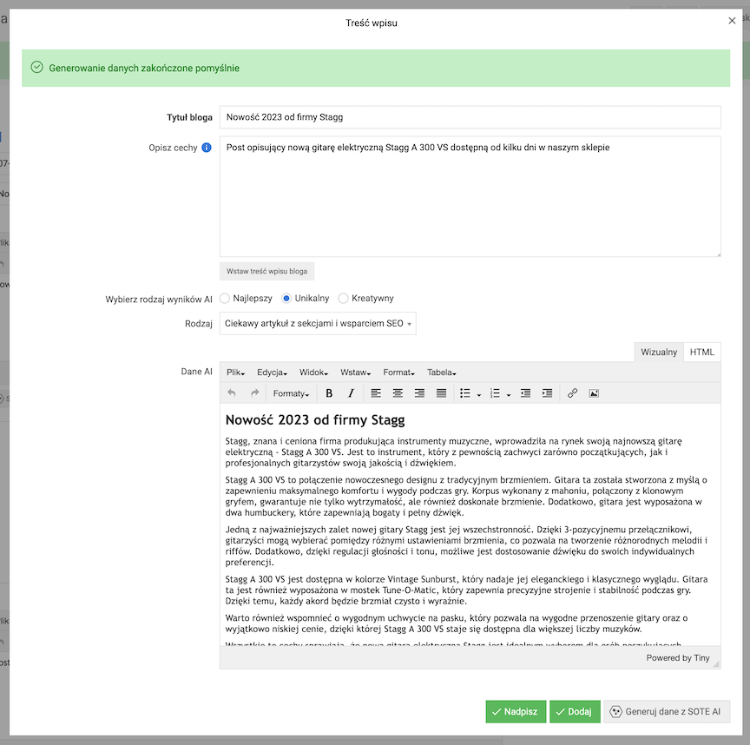Click the paragraph starting with Warto również wspomnieć
The height and width of the screenshot is (745, 750).
point(457,623)
